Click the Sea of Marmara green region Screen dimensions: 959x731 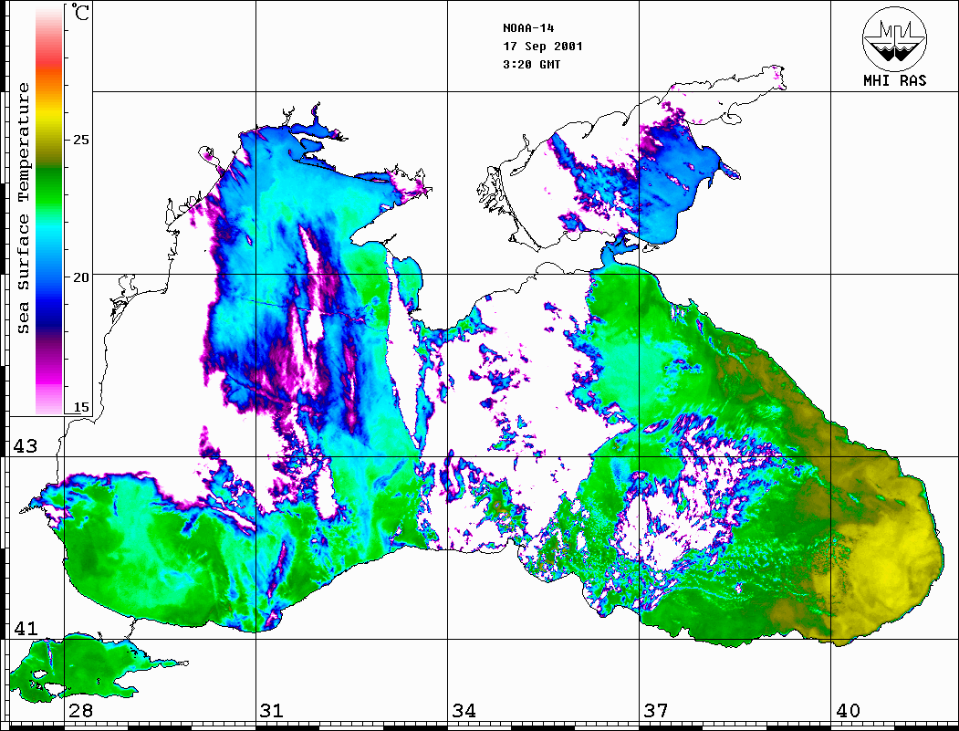point(79,667)
